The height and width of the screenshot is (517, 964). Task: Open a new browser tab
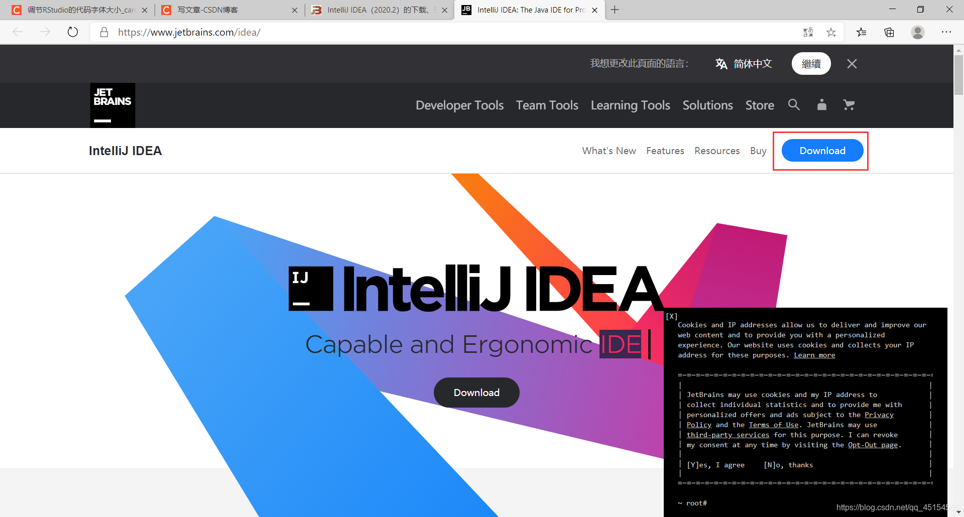pos(615,10)
